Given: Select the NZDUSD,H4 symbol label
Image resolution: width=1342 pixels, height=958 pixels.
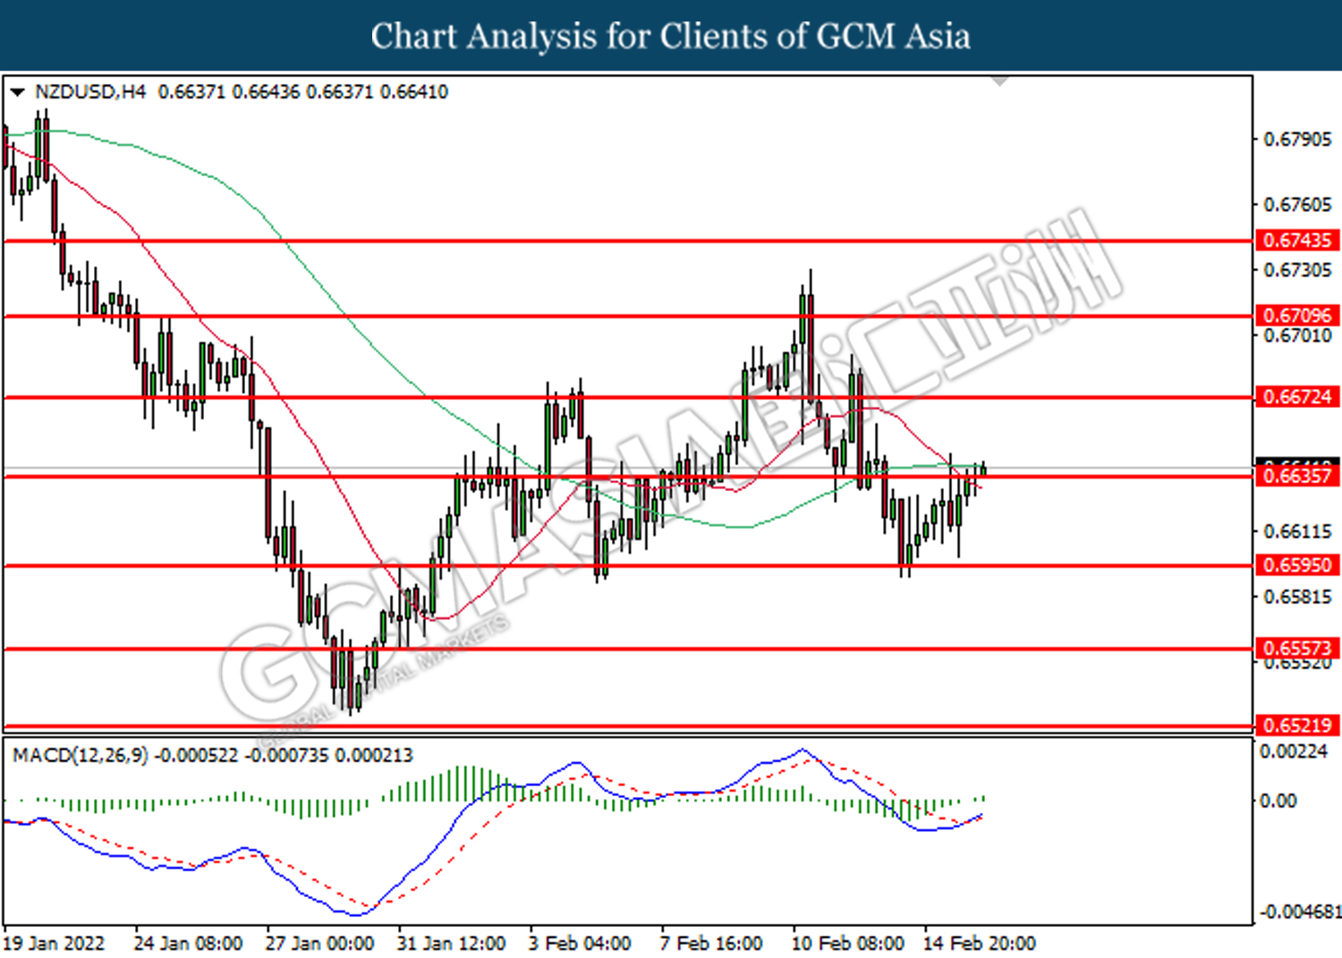Looking at the screenshot, I should [x=90, y=91].
